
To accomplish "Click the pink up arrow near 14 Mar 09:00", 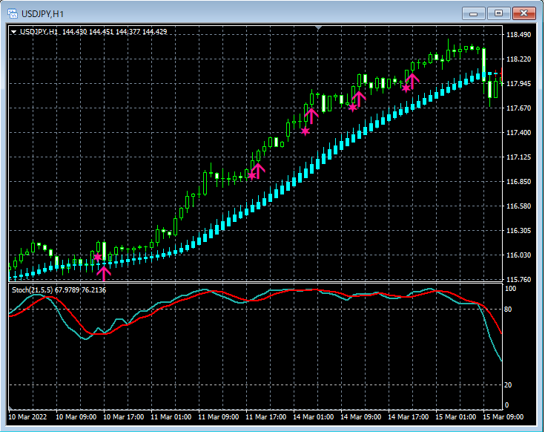I will pos(358,99).
